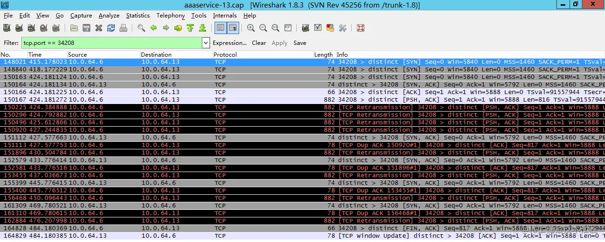Select Dup ACK packet 151113
This screenshot has height=242, width=605.
tap(302, 145)
